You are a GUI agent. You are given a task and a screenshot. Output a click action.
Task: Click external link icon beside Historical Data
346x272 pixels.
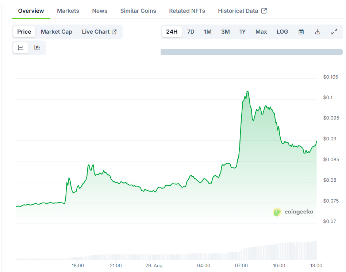point(264,11)
